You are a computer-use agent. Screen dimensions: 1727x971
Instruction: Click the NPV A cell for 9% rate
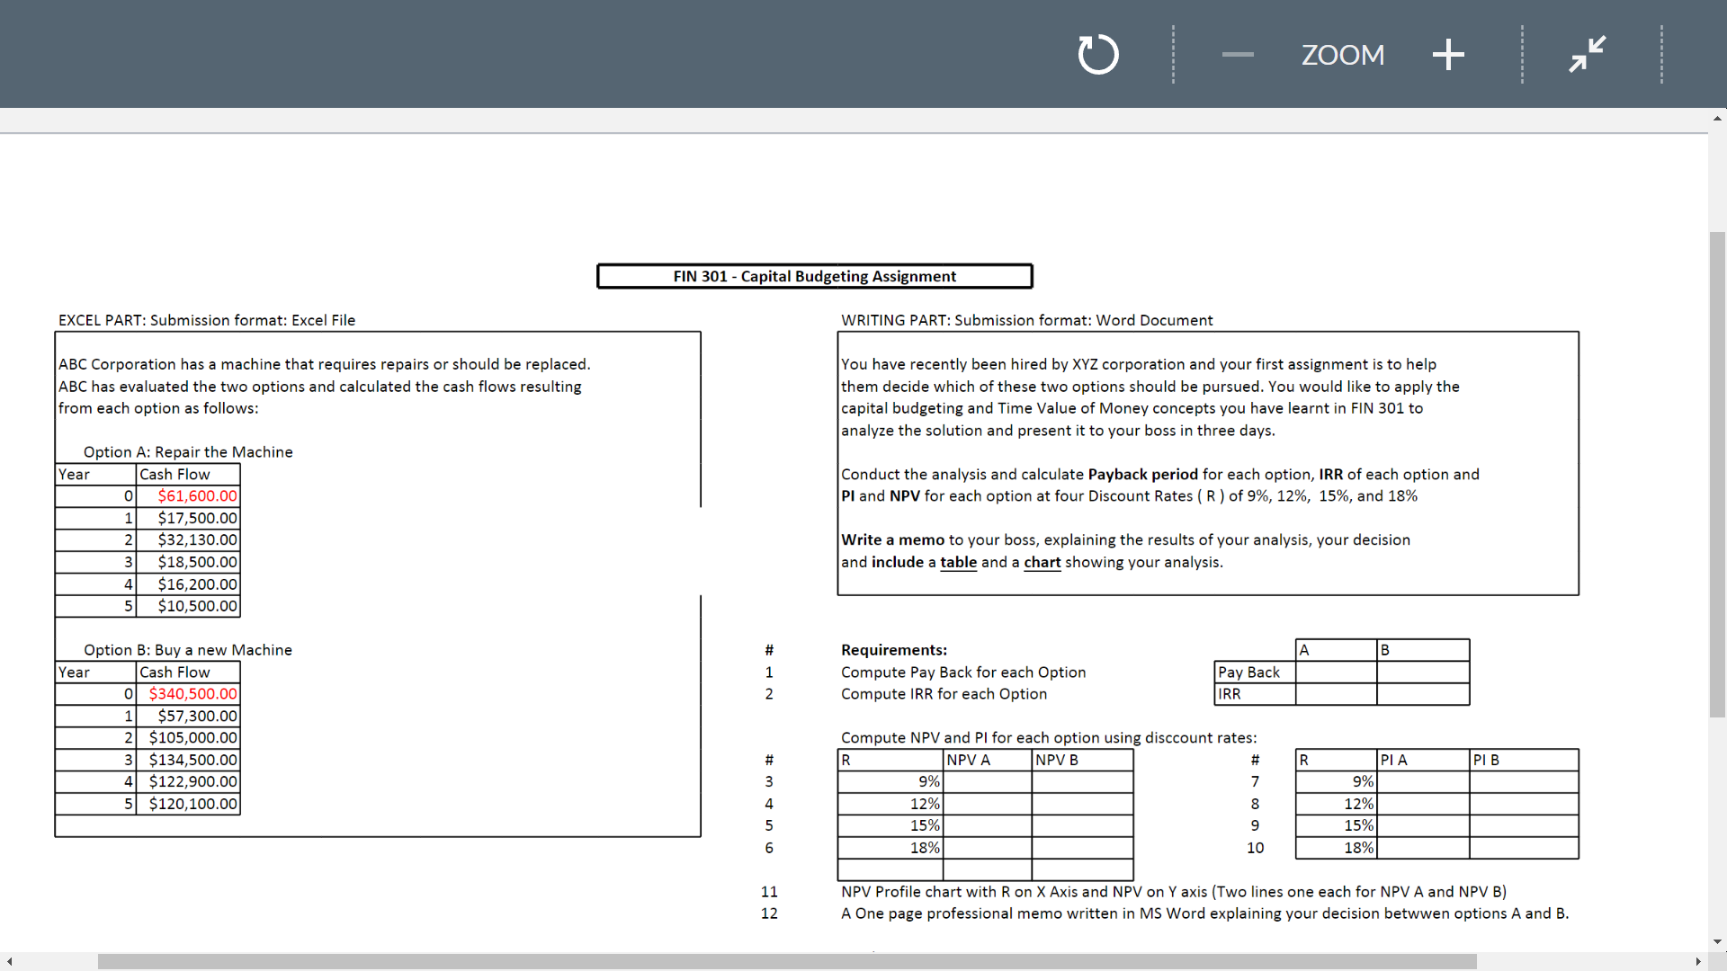987,781
